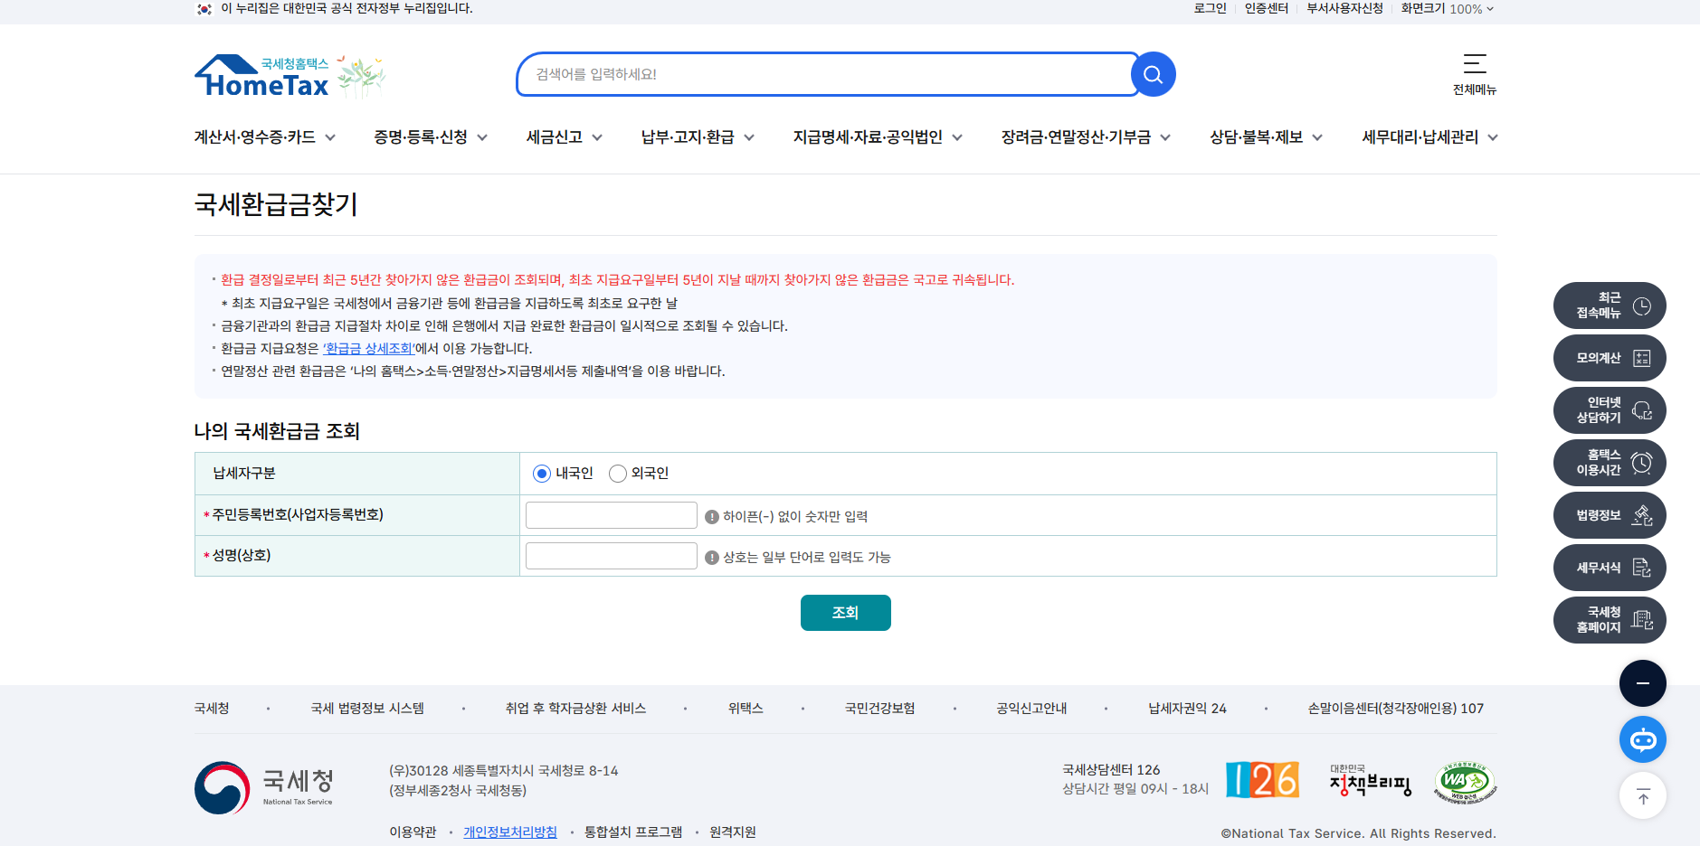Open the chat consultation floating icon
The height and width of the screenshot is (846, 1700).
[x=1642, y=738]
